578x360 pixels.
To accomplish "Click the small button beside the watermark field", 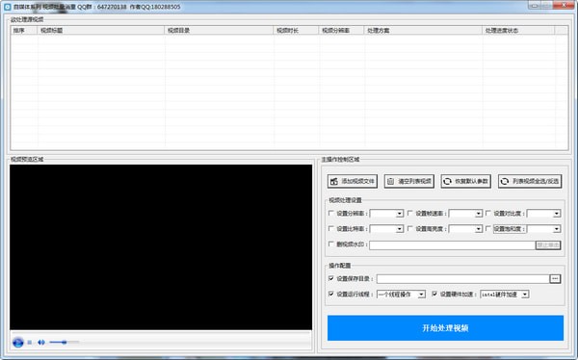I will click(x=548, y=245).
